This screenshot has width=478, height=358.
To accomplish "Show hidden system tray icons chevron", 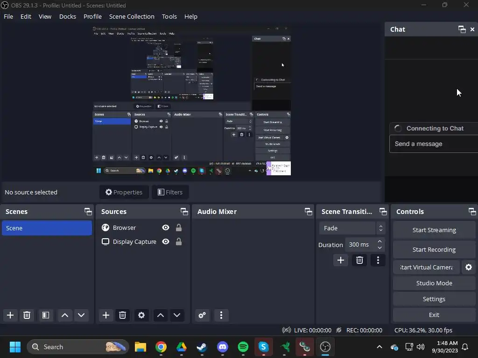I will 380,347.
